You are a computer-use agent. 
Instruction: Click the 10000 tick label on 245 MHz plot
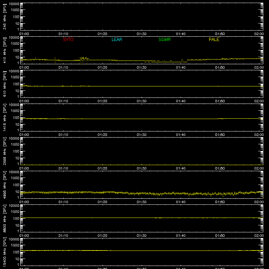pos(14,4)
